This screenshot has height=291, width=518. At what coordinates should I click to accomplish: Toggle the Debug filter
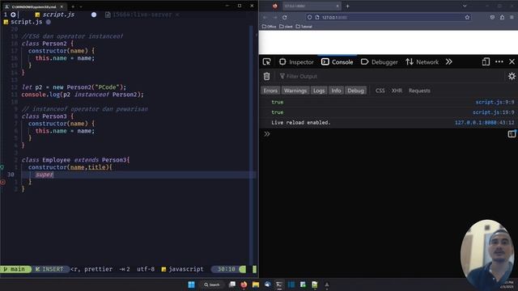coord(355,91)
